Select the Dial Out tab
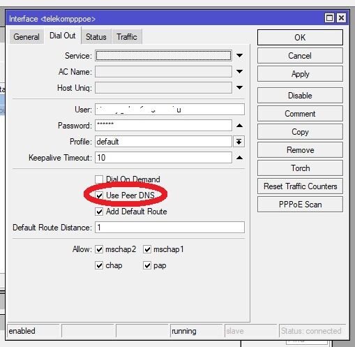Image resolution: width=355 pixels, height=347 pixels. coord(63,36)
